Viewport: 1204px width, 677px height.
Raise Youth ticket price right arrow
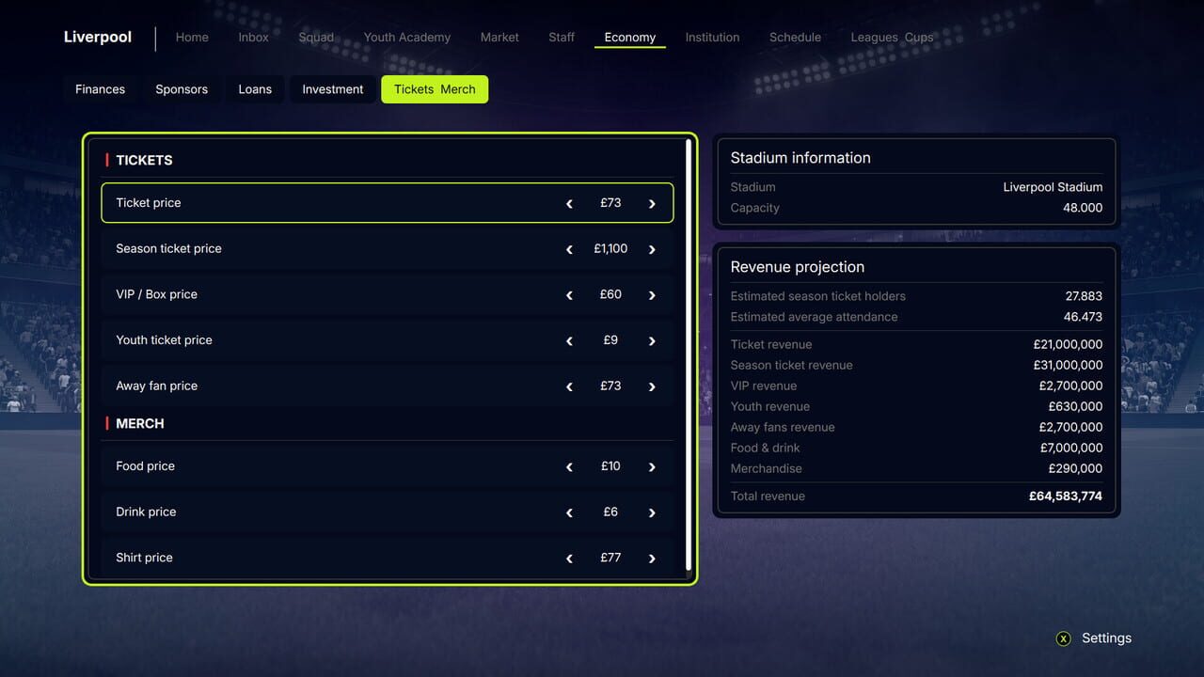click(x=652, y=340)
